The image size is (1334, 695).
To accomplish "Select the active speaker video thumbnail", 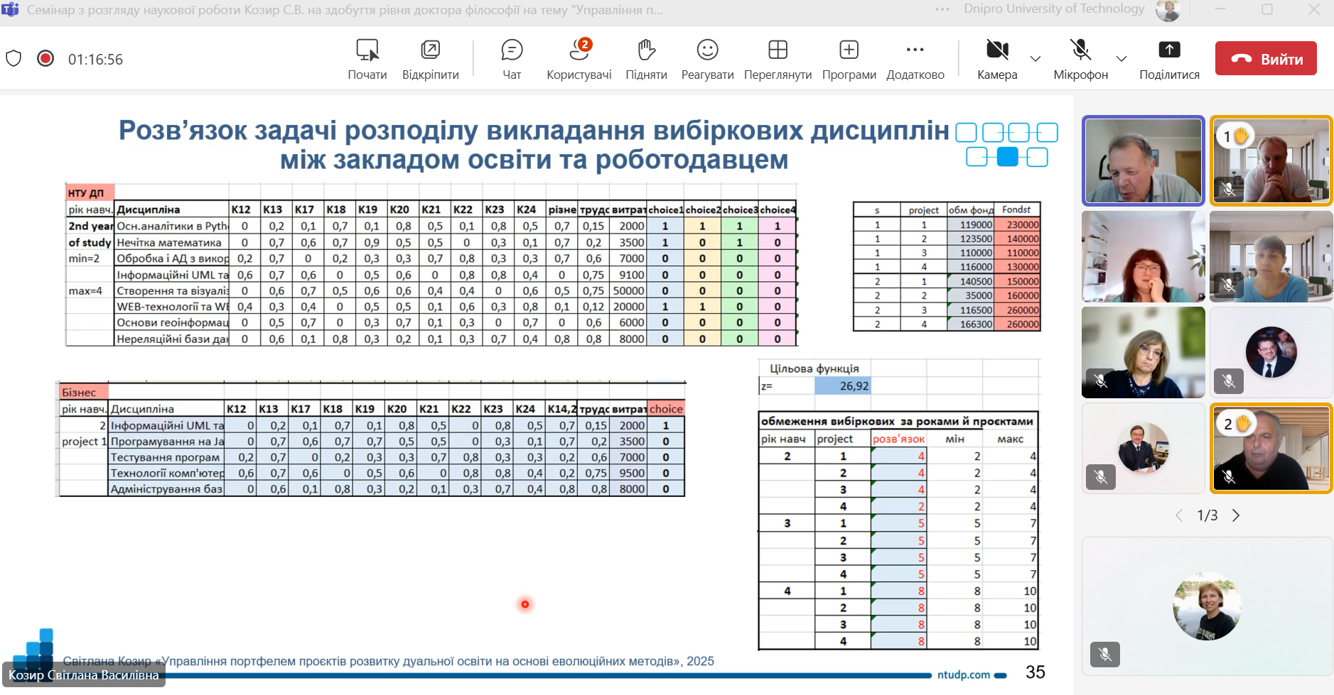I will tap(1143, 160).
